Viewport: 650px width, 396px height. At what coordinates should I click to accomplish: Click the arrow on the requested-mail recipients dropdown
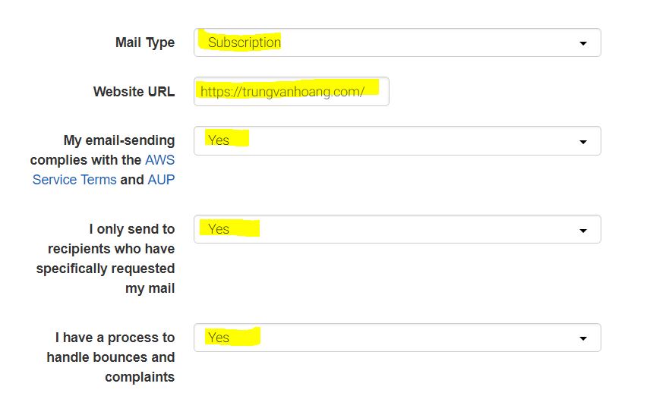(582, 230)
